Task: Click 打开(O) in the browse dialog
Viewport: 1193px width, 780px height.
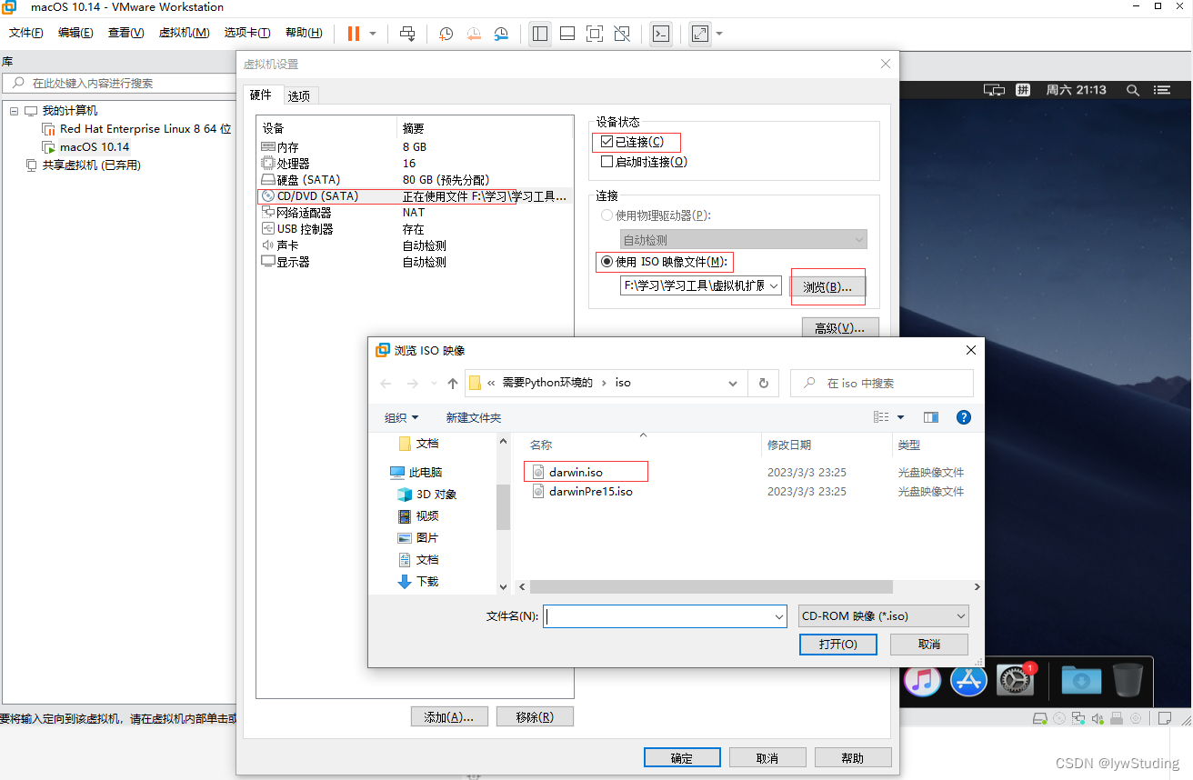Action: (x=837, y=644)
